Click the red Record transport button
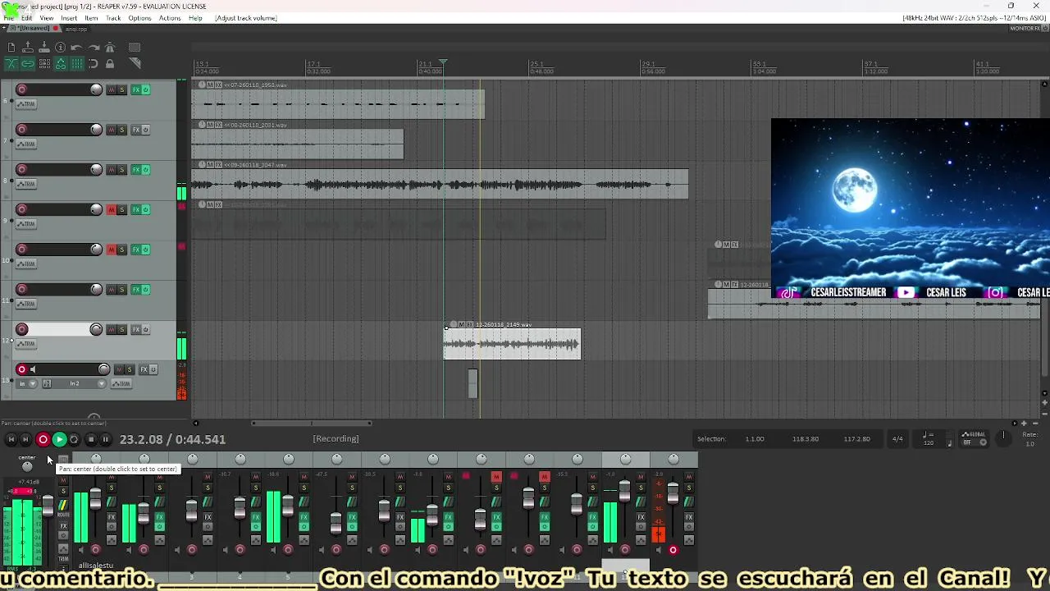 click(43, 440)
